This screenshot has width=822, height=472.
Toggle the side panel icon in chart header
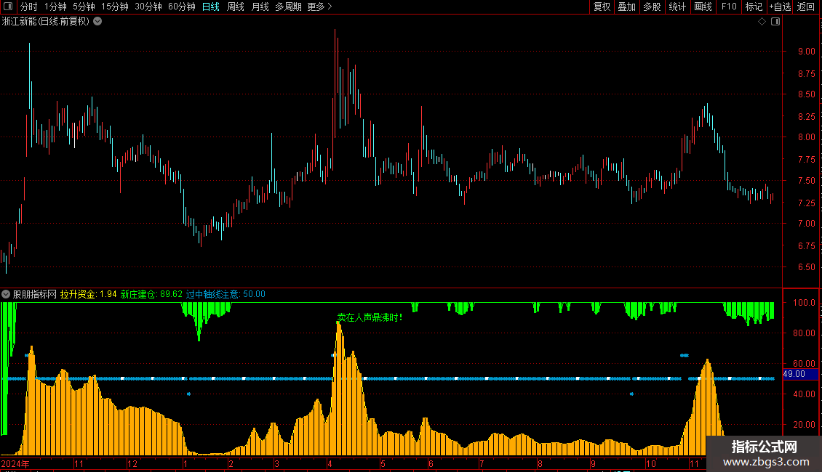775,22
